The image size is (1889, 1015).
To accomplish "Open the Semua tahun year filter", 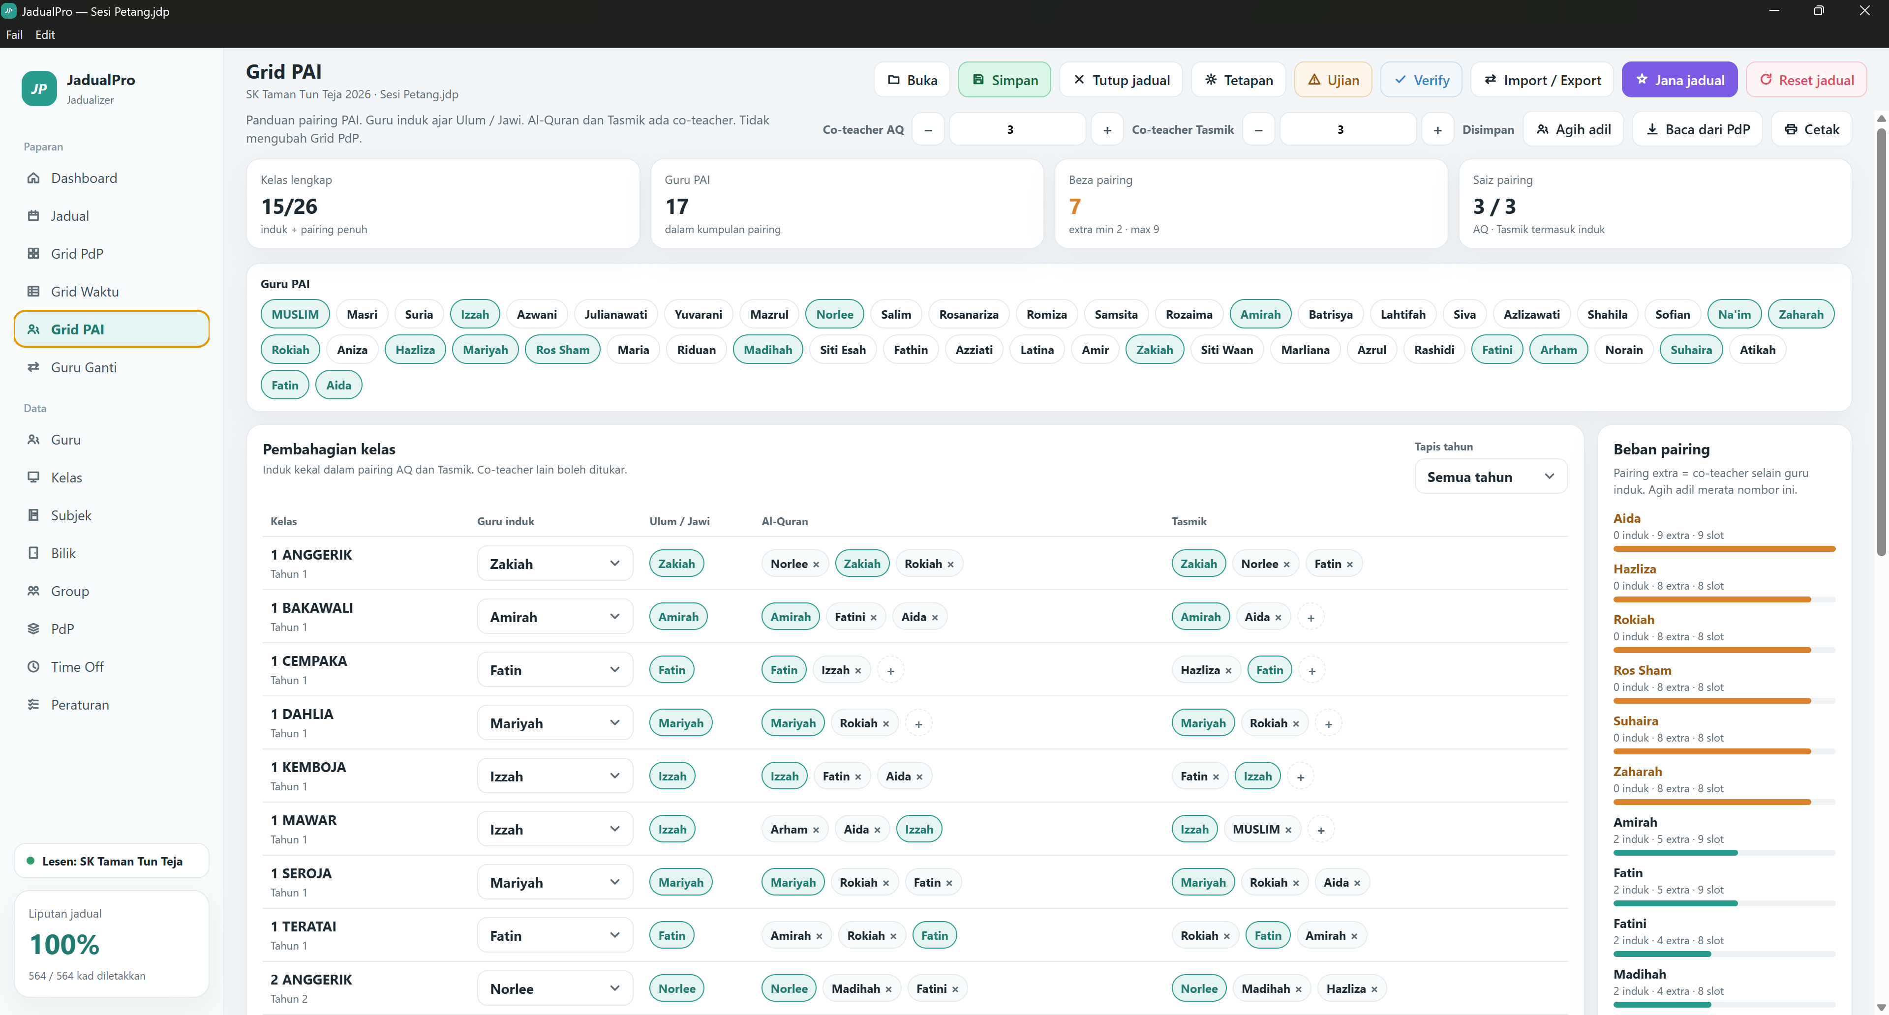I will 1490,477.
